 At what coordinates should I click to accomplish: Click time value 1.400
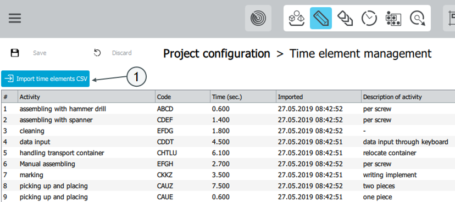pos(220,120)
